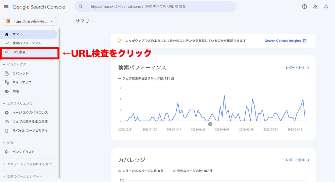Click the pages icon beside カバレッジ
This screenshot has width=335, height=182.
pyautogui.click(x=7, y=74)
